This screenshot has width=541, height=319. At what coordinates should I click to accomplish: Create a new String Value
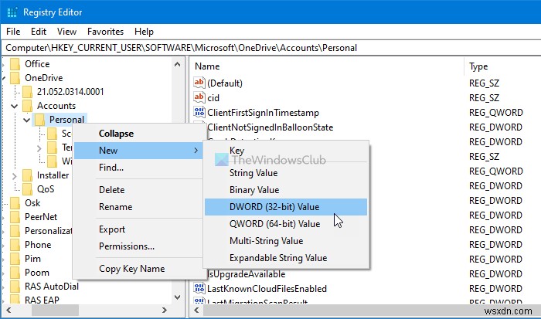(286, 173)
